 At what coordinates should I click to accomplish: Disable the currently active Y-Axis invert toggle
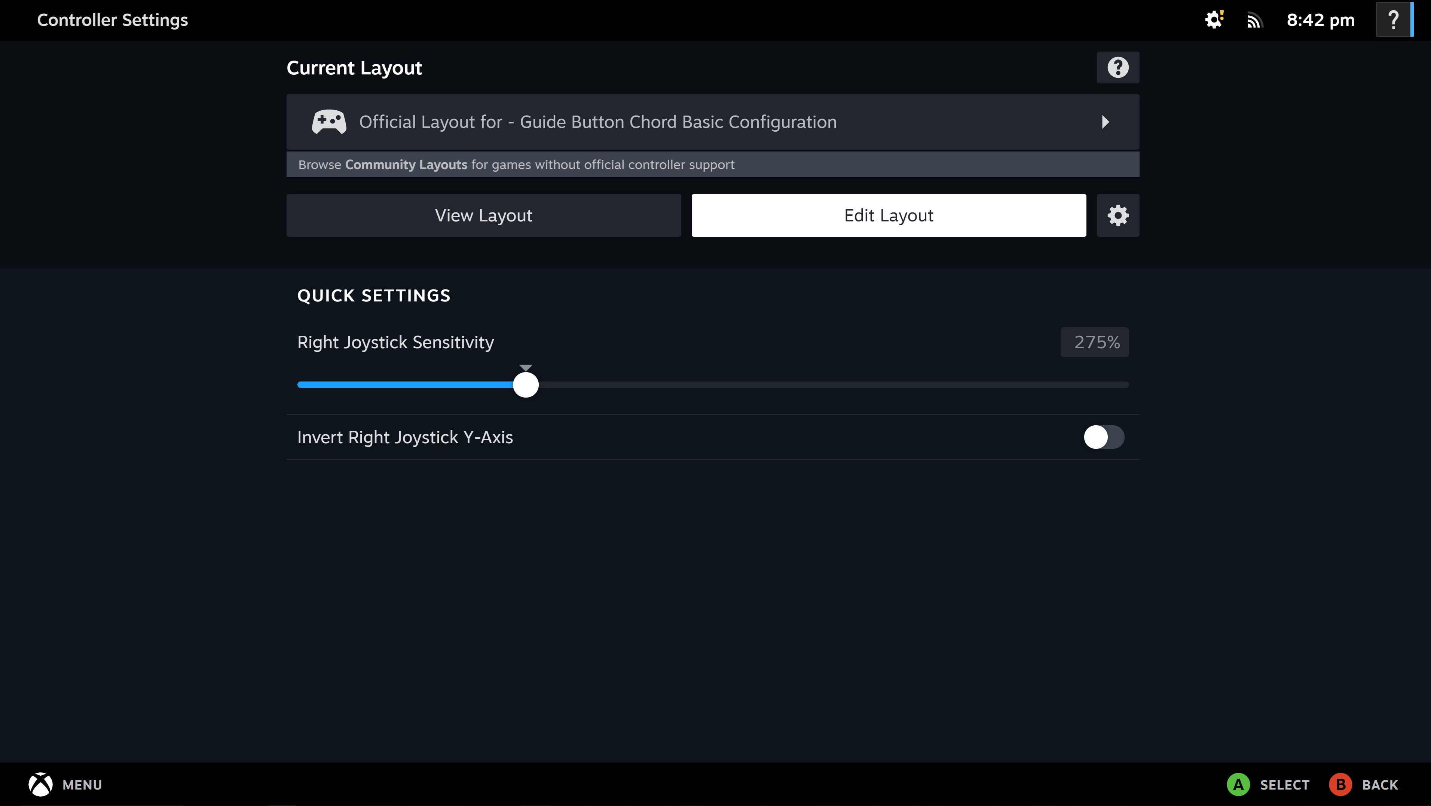[1103, 436]
